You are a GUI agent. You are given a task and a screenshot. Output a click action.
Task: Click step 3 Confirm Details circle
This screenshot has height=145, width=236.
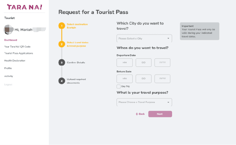[61, 63]
